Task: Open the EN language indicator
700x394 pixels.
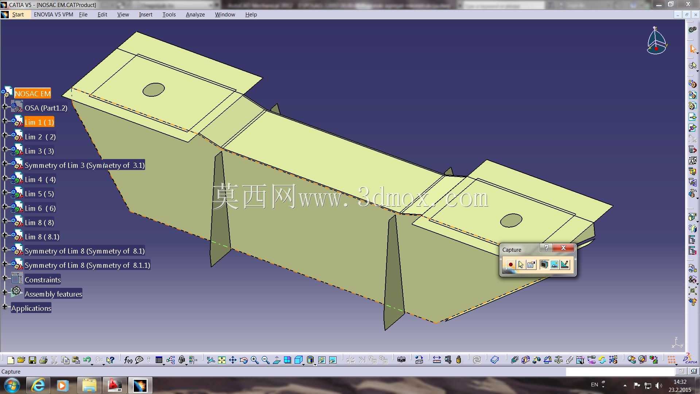Action: pos(594,385)
